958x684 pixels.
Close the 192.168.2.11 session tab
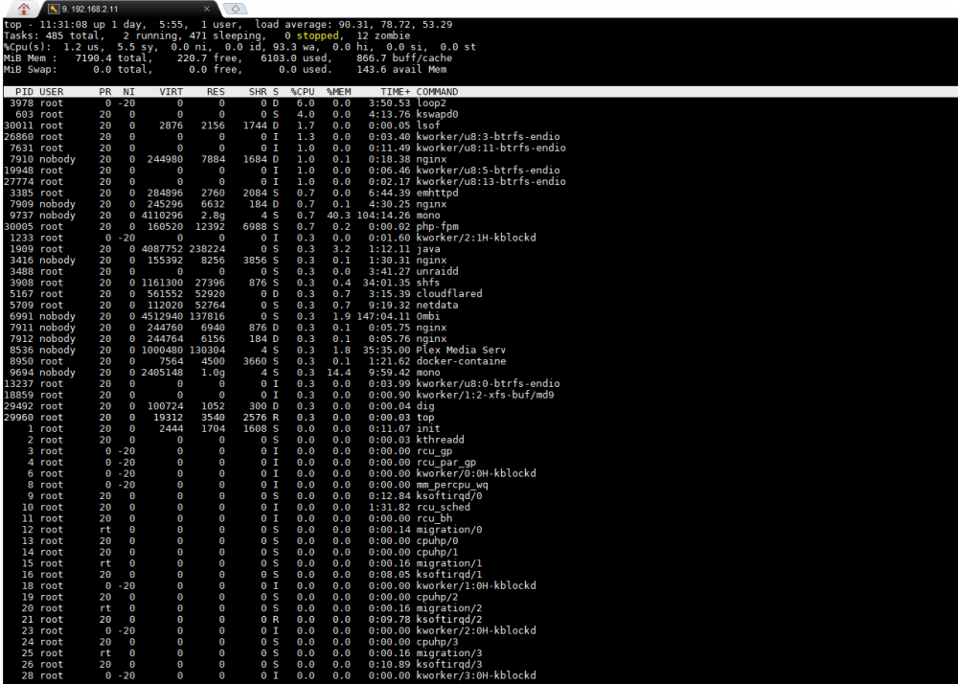[207, 9]
